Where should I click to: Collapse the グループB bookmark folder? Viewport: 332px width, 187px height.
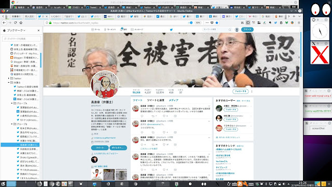pos(12,124)
